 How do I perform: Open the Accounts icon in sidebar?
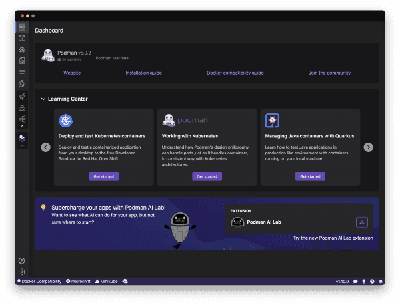[22, 260]
